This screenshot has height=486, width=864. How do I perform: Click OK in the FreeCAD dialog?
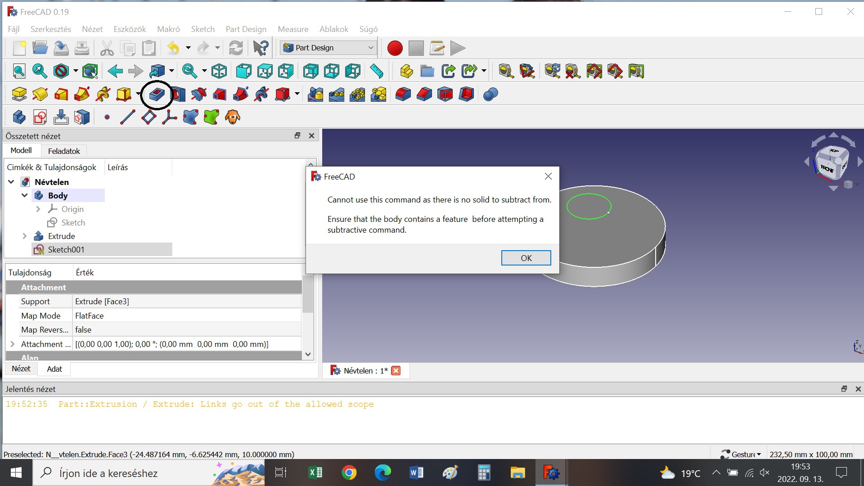(x=526, y=258)
